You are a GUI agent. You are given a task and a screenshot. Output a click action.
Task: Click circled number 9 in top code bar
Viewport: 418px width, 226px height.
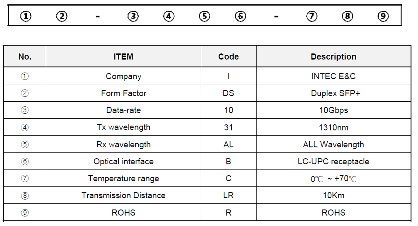(383, 16)
